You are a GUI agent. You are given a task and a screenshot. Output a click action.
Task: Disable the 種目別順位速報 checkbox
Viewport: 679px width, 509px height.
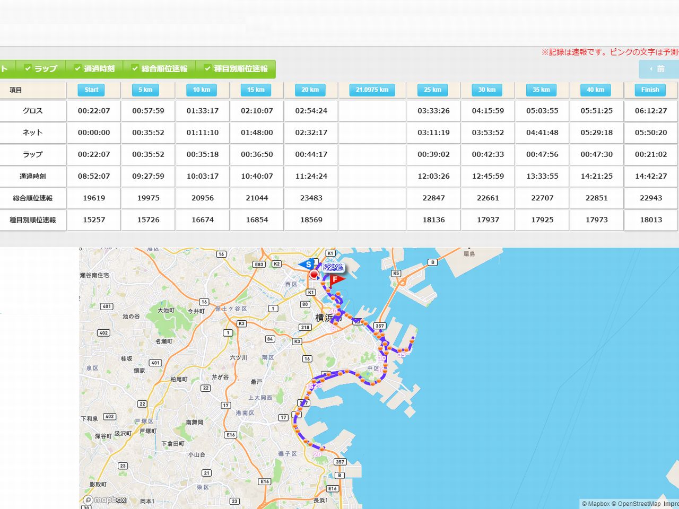click(207, 68)
